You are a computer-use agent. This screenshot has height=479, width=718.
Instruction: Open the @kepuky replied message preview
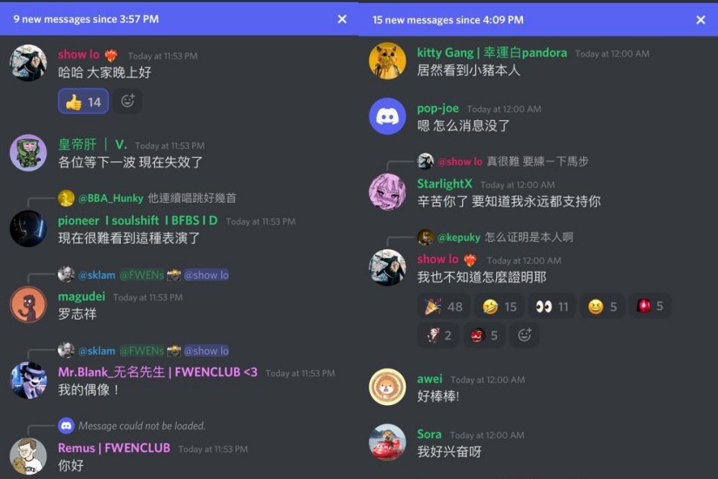click(495, 237)
